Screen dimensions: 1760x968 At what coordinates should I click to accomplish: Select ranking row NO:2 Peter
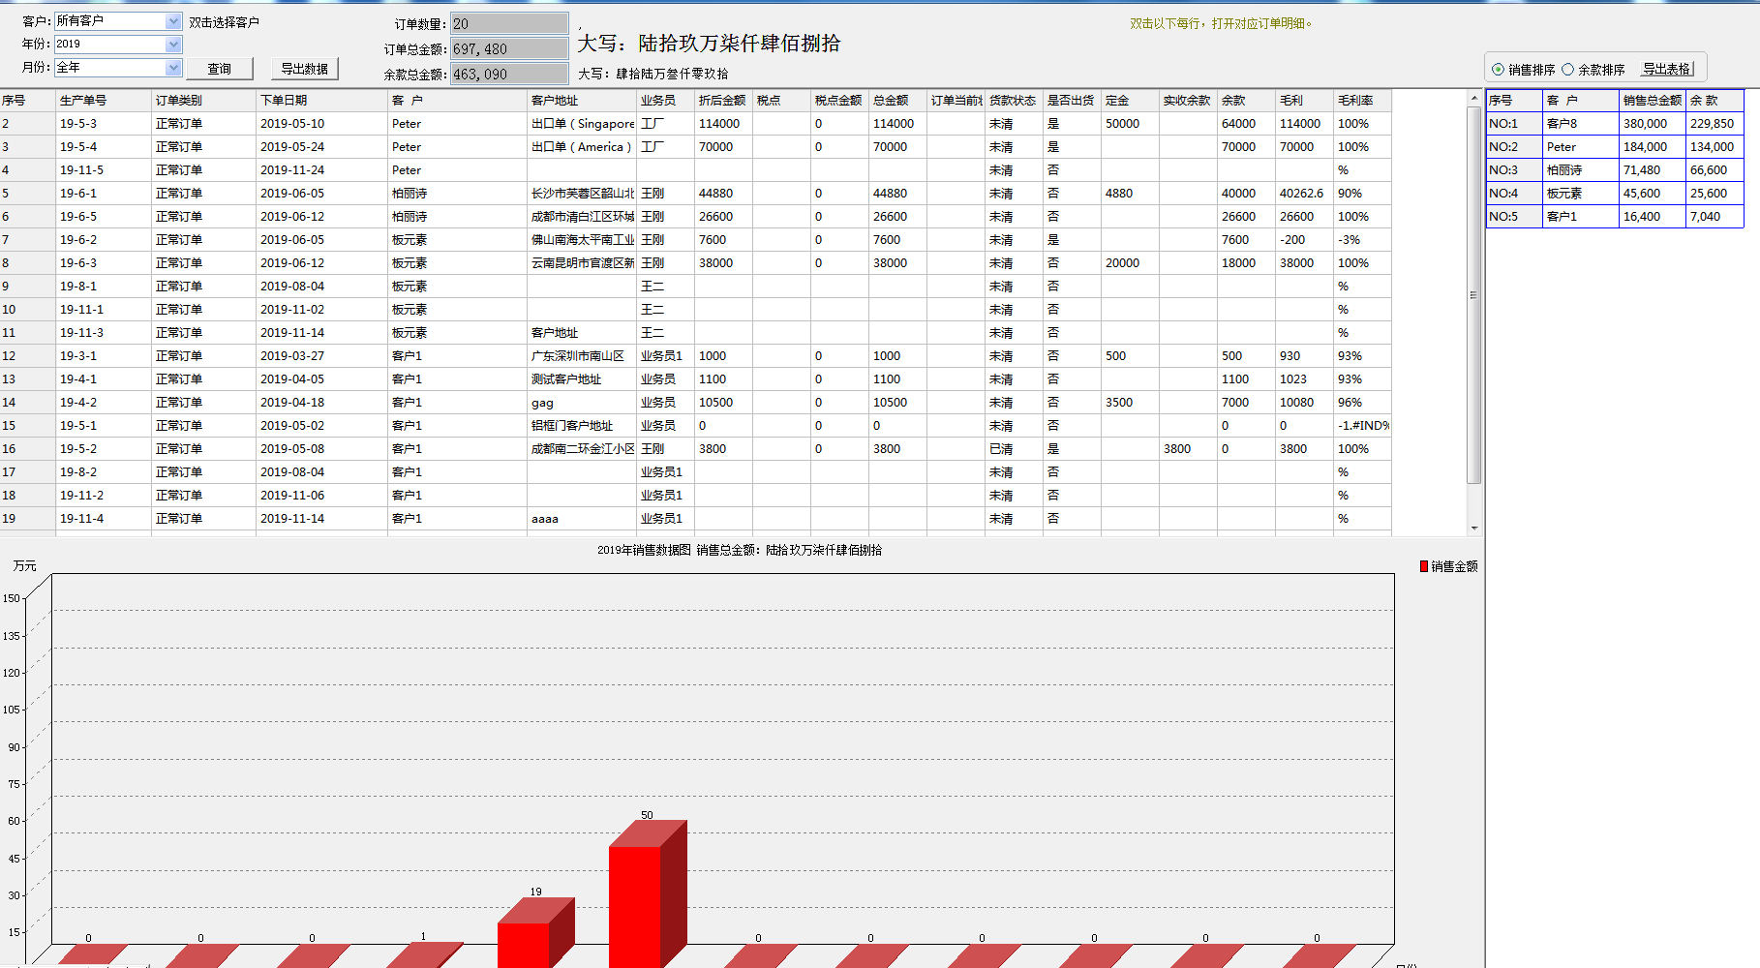coord(1615,146)
